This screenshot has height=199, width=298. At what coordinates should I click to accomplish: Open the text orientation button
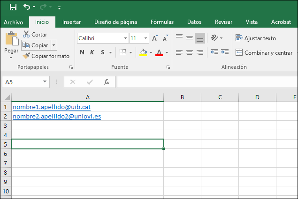tap(214, 38)
